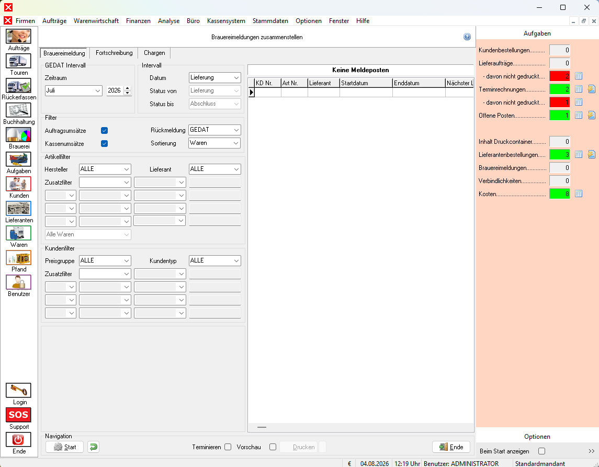Open the Analyse menu
This screenshot has height=467, width=599.
[168, 20]
